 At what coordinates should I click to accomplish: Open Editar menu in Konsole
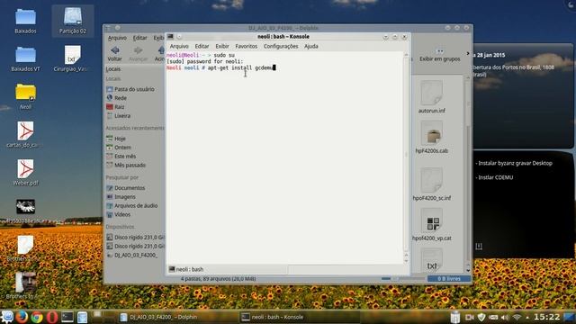click(x=202, y=46)
